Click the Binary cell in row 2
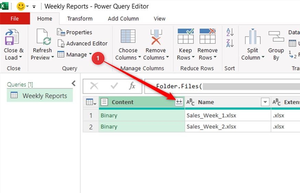The image size is (300, 193). (x=142, y=126)
